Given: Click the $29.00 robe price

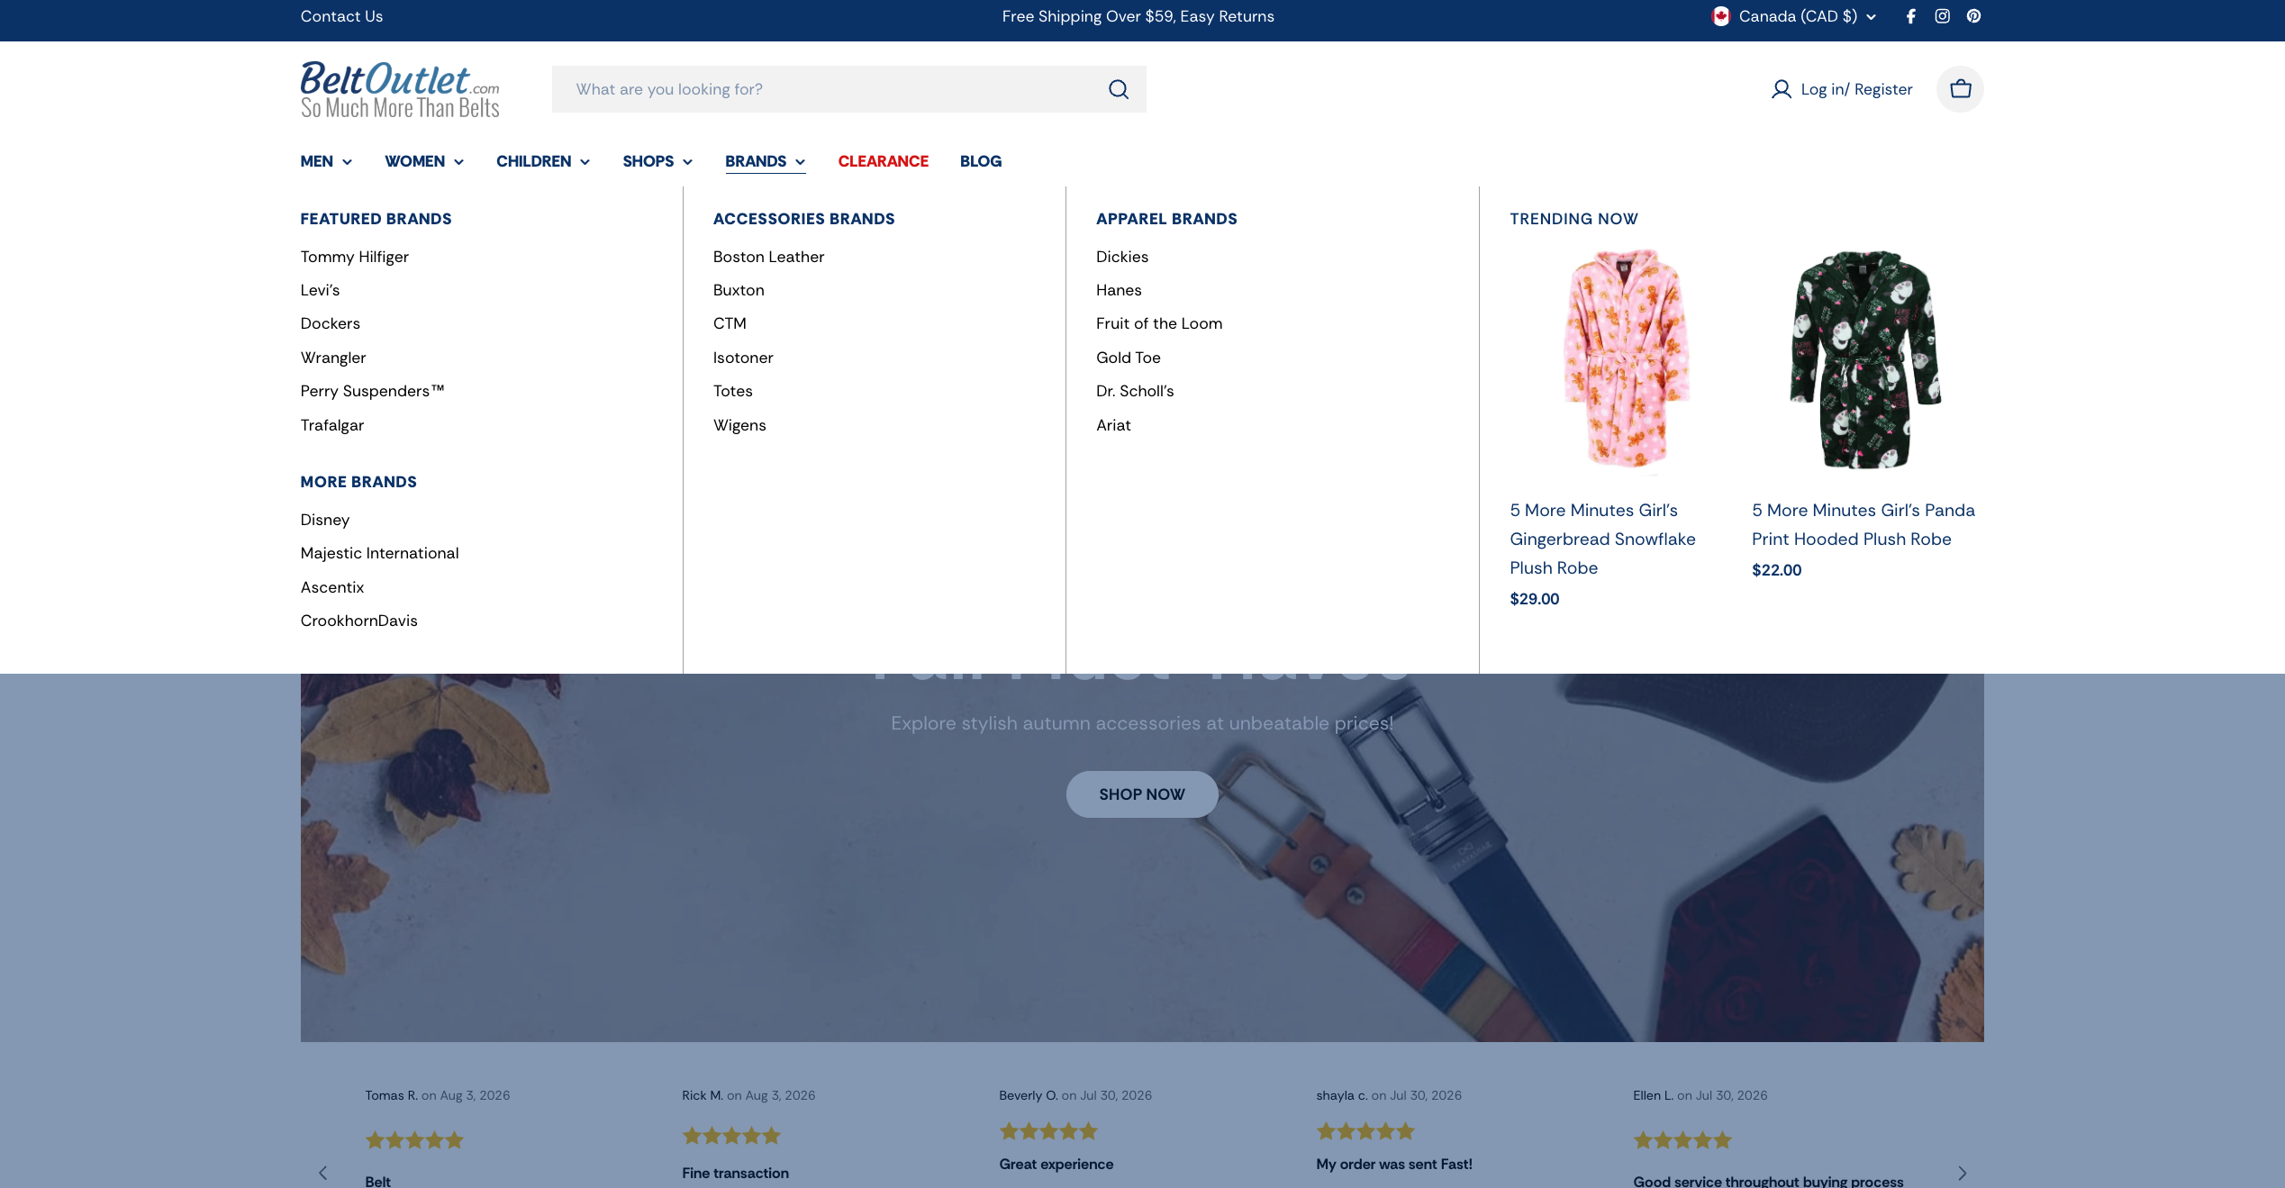Looking at the screenshot, I should [1535, 599].
